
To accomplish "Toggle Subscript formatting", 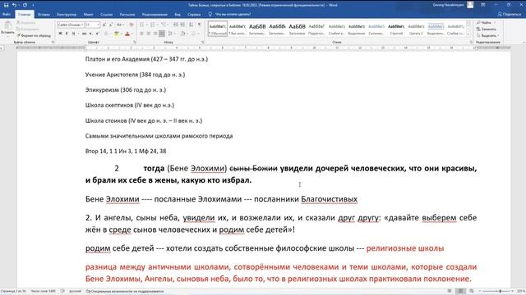I will [91, 34].
